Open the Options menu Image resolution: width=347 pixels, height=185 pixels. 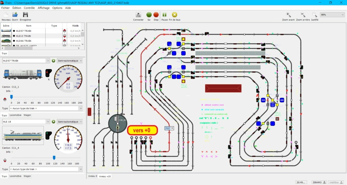[57, 8]
